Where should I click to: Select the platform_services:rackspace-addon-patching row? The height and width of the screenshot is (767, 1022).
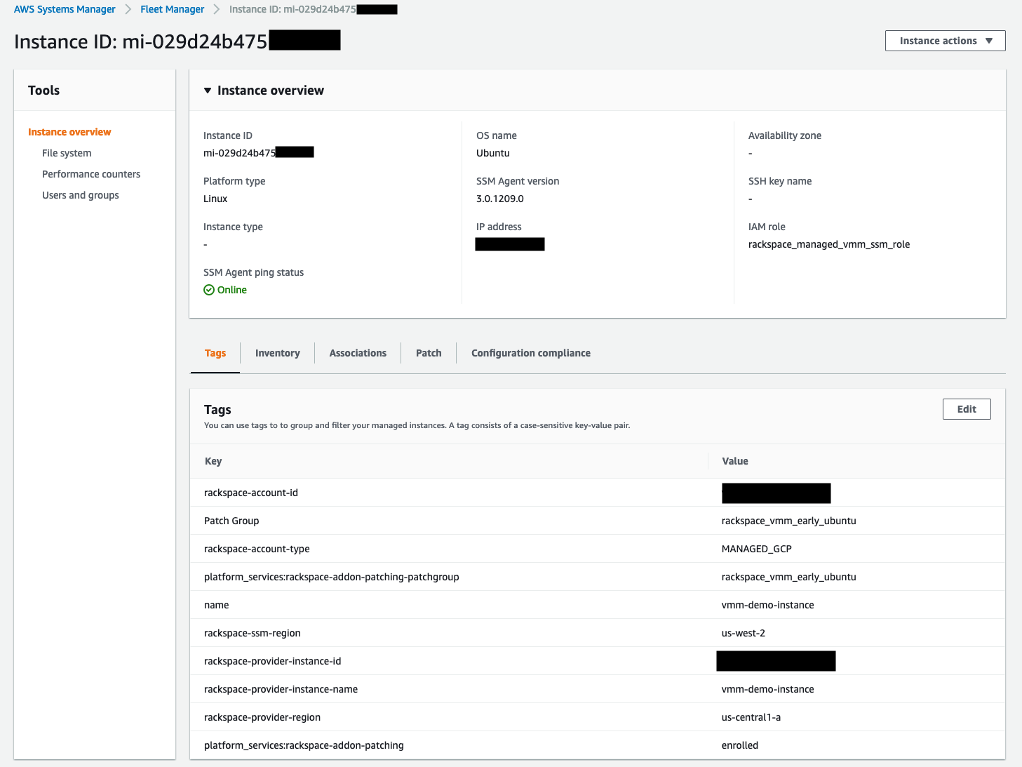tap(303, 745)
